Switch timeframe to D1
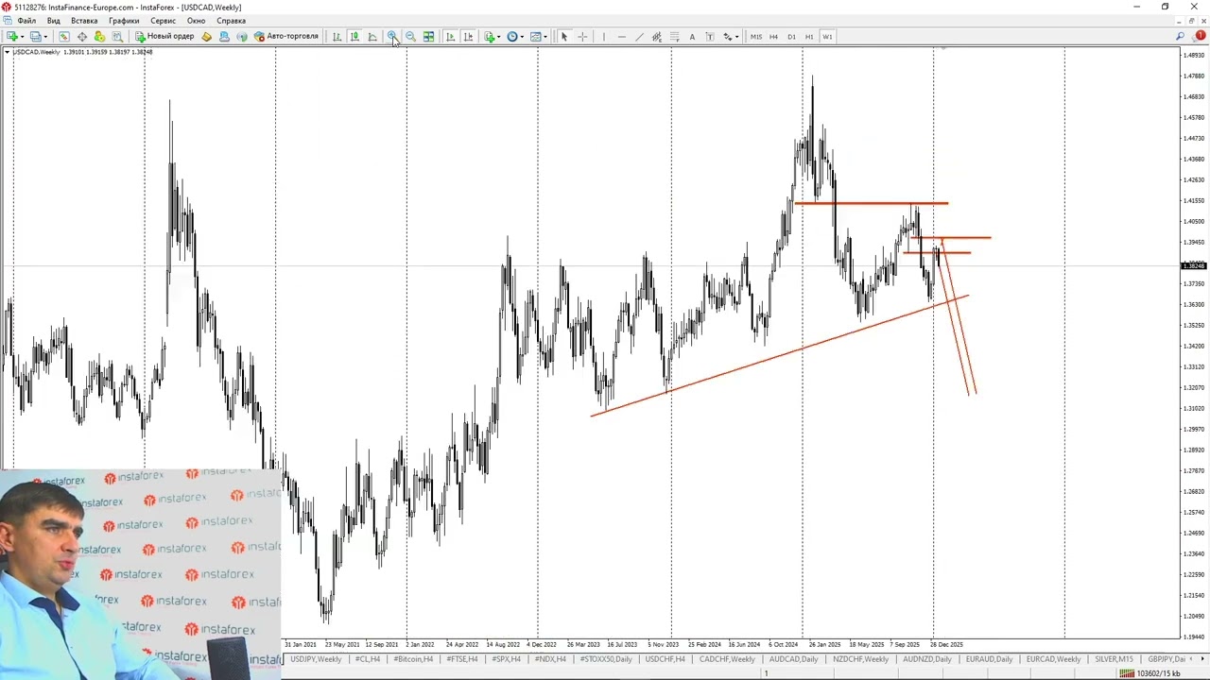This screenshot has width=1210, height=680. (792, 37)
